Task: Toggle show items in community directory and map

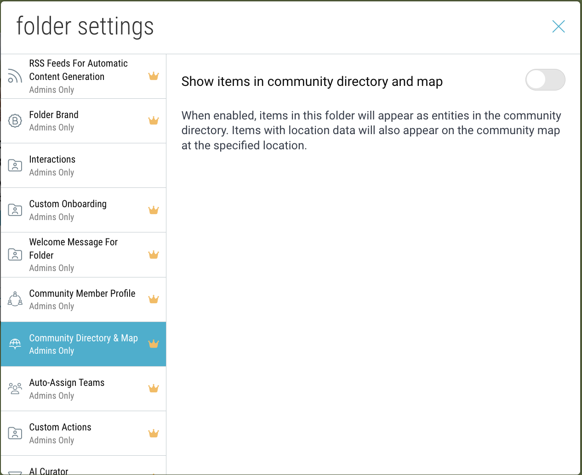Action: click(x=545, y=80)
